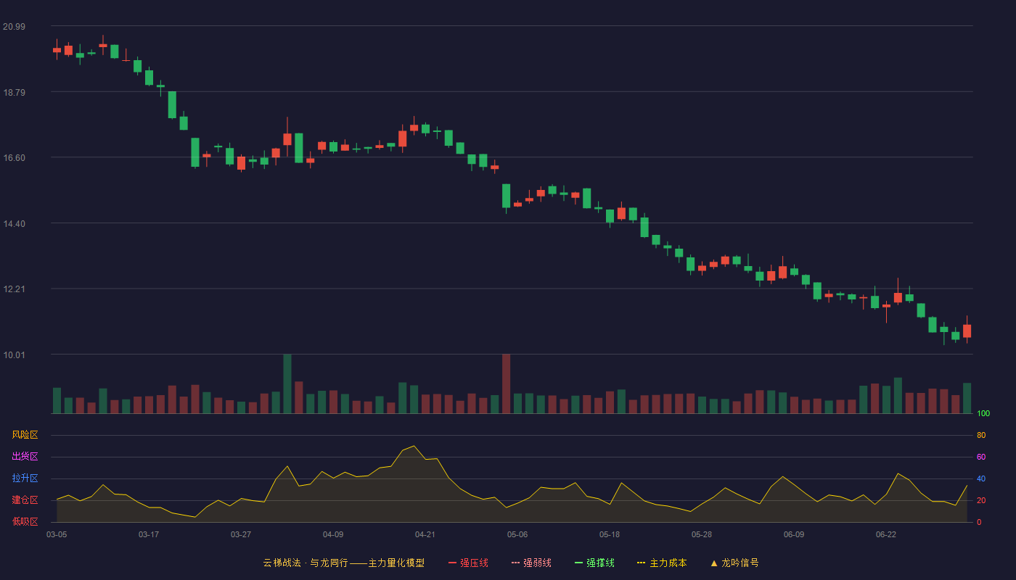
Task: Toggle the 龙吟信号 legend entry
Action: [x=734, y=563]
